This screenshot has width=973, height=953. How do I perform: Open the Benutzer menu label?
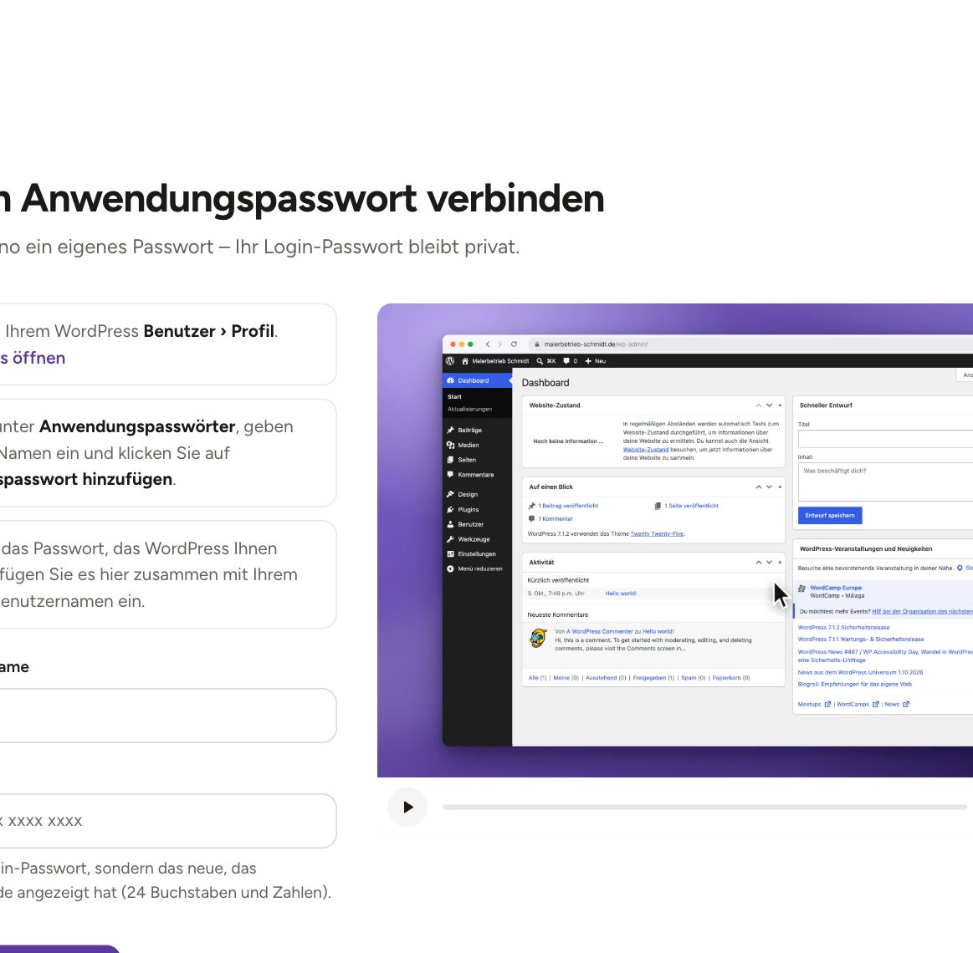pos(470,524)
